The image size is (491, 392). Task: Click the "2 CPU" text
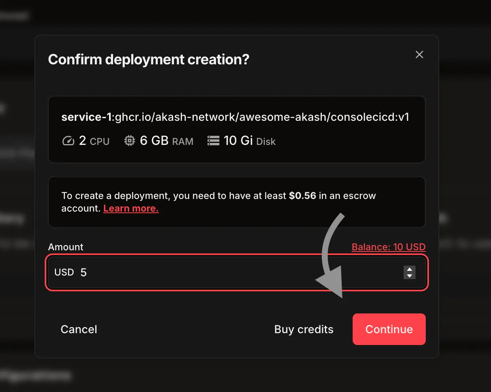point(94,141)
